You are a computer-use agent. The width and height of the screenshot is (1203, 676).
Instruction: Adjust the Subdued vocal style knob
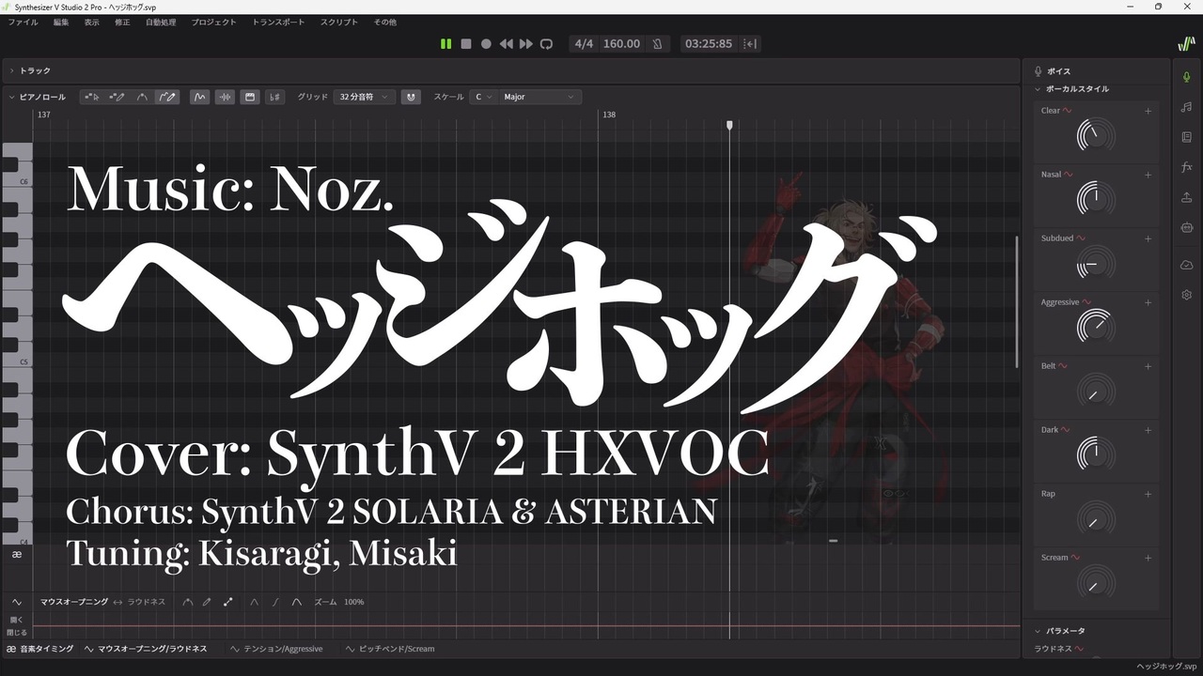pyautogui.click(x=1096, y=263)
